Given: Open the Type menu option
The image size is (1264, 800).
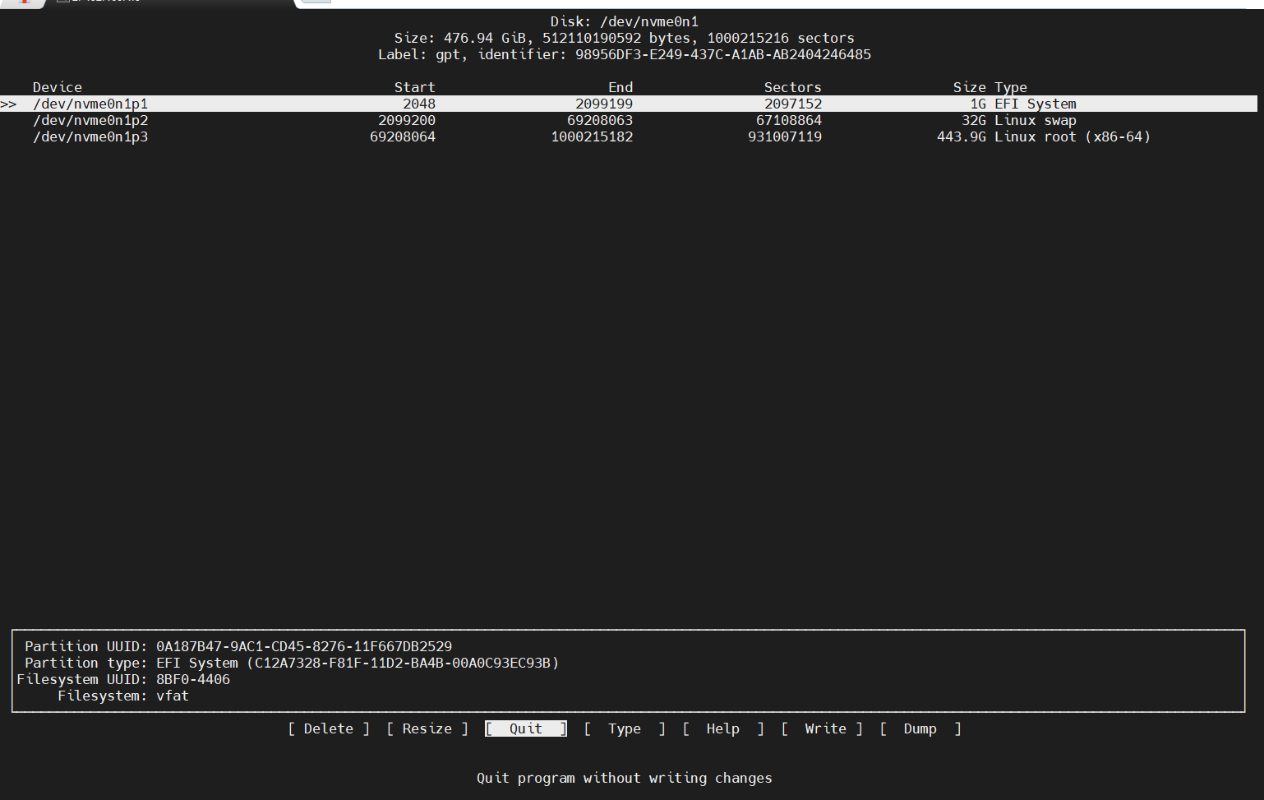Looking at the screenshot, I should click(625, 728).
